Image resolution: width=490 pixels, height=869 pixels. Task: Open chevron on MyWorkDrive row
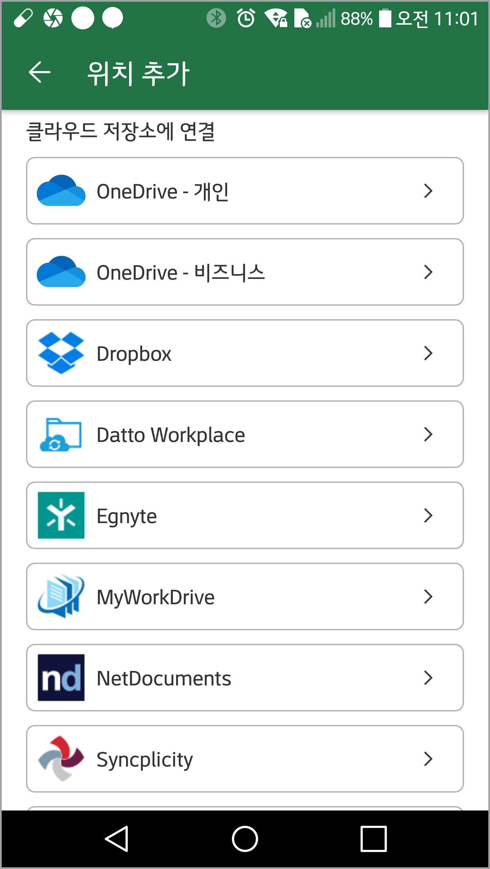(428, 596)
